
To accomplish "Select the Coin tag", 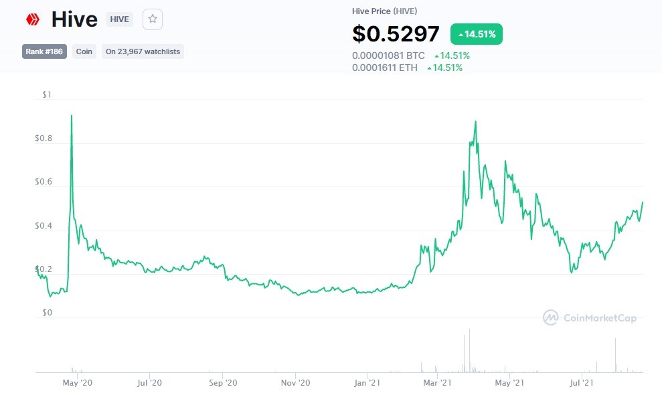I will click(x=84, y=51).
